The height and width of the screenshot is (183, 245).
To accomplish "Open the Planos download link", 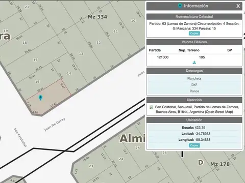I will click(x=194, y=91).
